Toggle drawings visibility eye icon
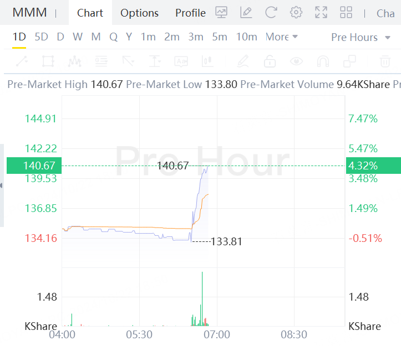 pyautogui.click(x=297, y=61)
